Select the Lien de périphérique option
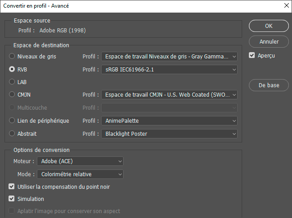The image size is (292, 218). pyautogui.click(x=12, y=121)
